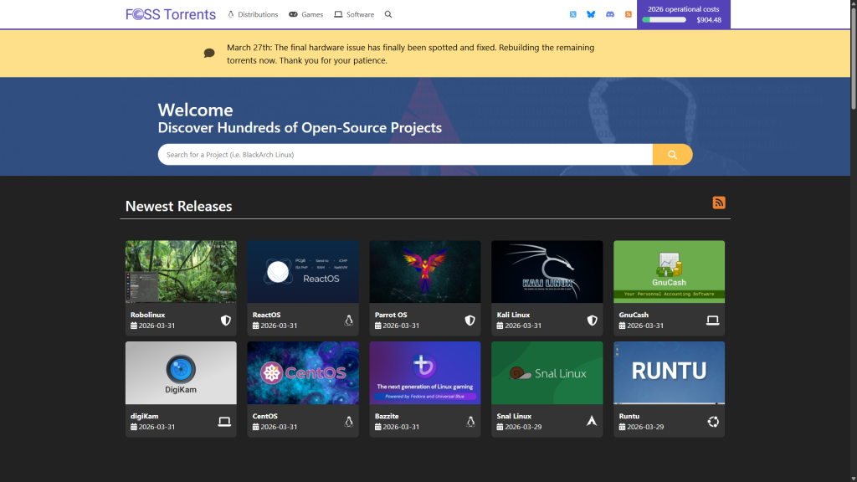Screen dimensions: 857x482
Task: Open the Discord icon in the header
Action: pyautogui.click(x=610, y=14)
